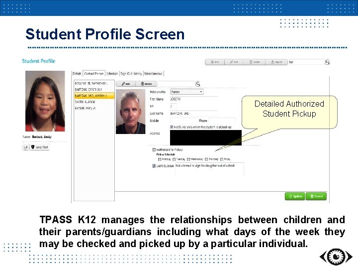The height and width of the screenshot is (269, 358).
Task: Click the Phone number field
Action: 222,121
